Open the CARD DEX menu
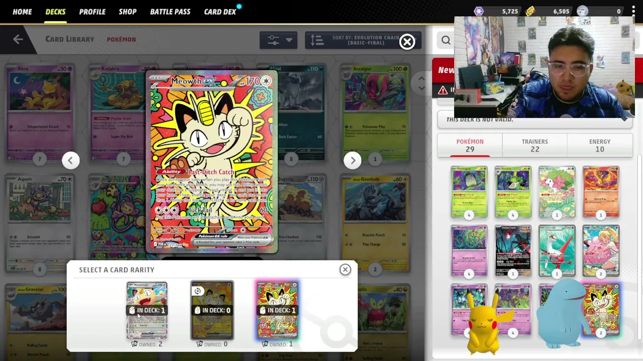The height and width of the screenshot is (361, 643). 220,12
